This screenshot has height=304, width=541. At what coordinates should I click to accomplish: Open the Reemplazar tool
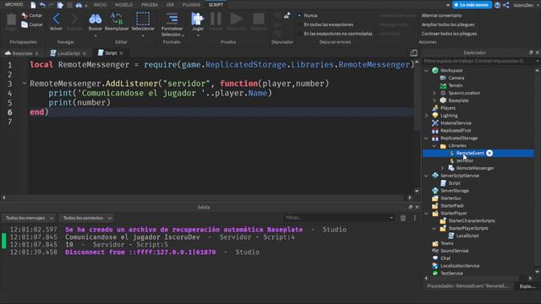tap(117, 19)
